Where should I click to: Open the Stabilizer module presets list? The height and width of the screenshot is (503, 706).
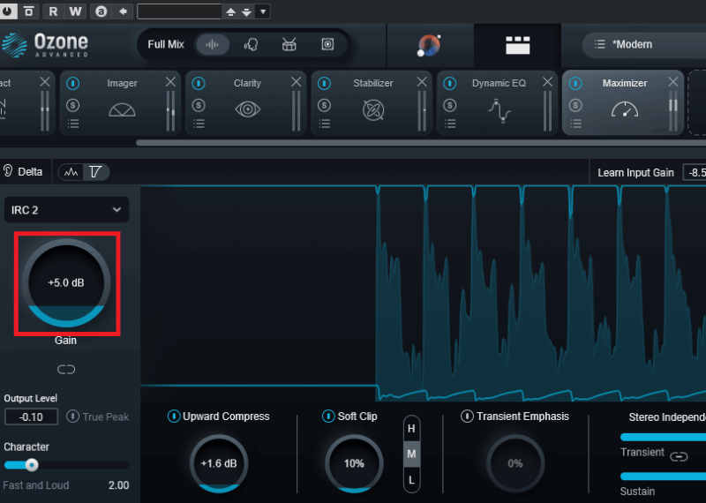(324, 124)
